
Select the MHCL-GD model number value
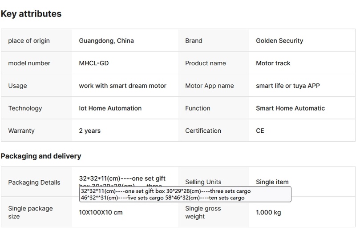[94, 63]
